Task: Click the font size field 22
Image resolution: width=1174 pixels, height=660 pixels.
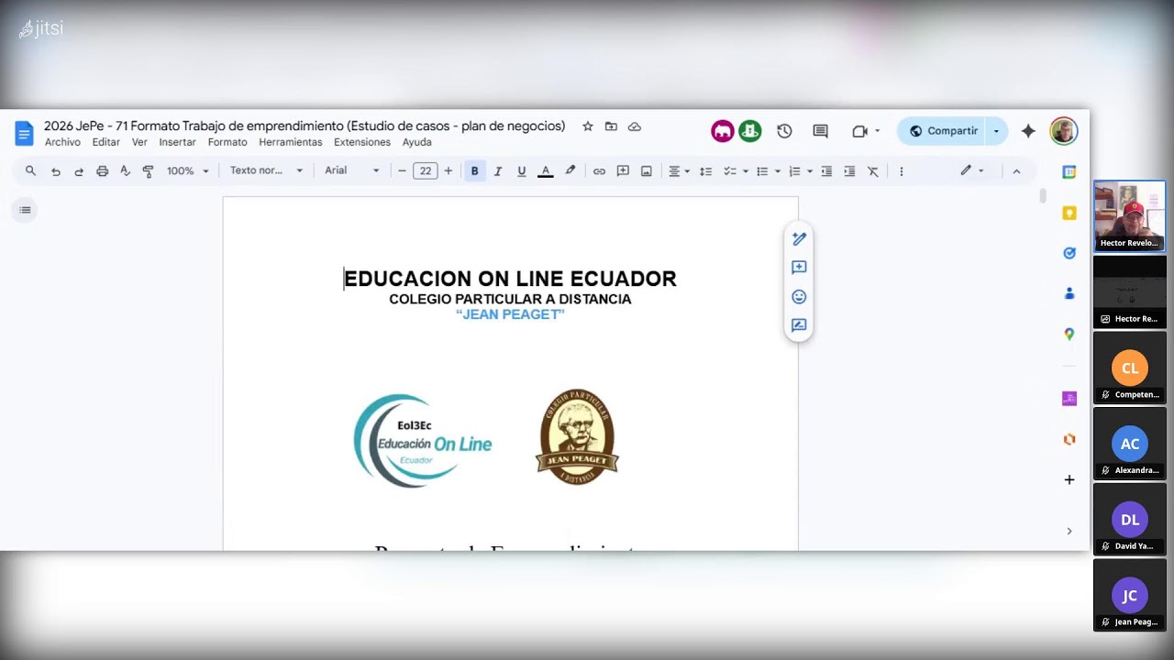Action: (426, 170)
